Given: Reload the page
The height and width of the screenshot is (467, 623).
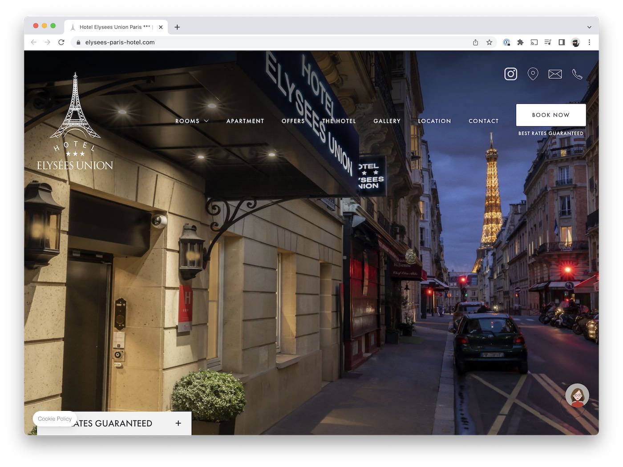Looking at the screenshot, I should tap(61, 42).
